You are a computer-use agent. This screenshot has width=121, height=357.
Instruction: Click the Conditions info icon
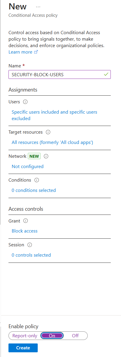[37, 180]
